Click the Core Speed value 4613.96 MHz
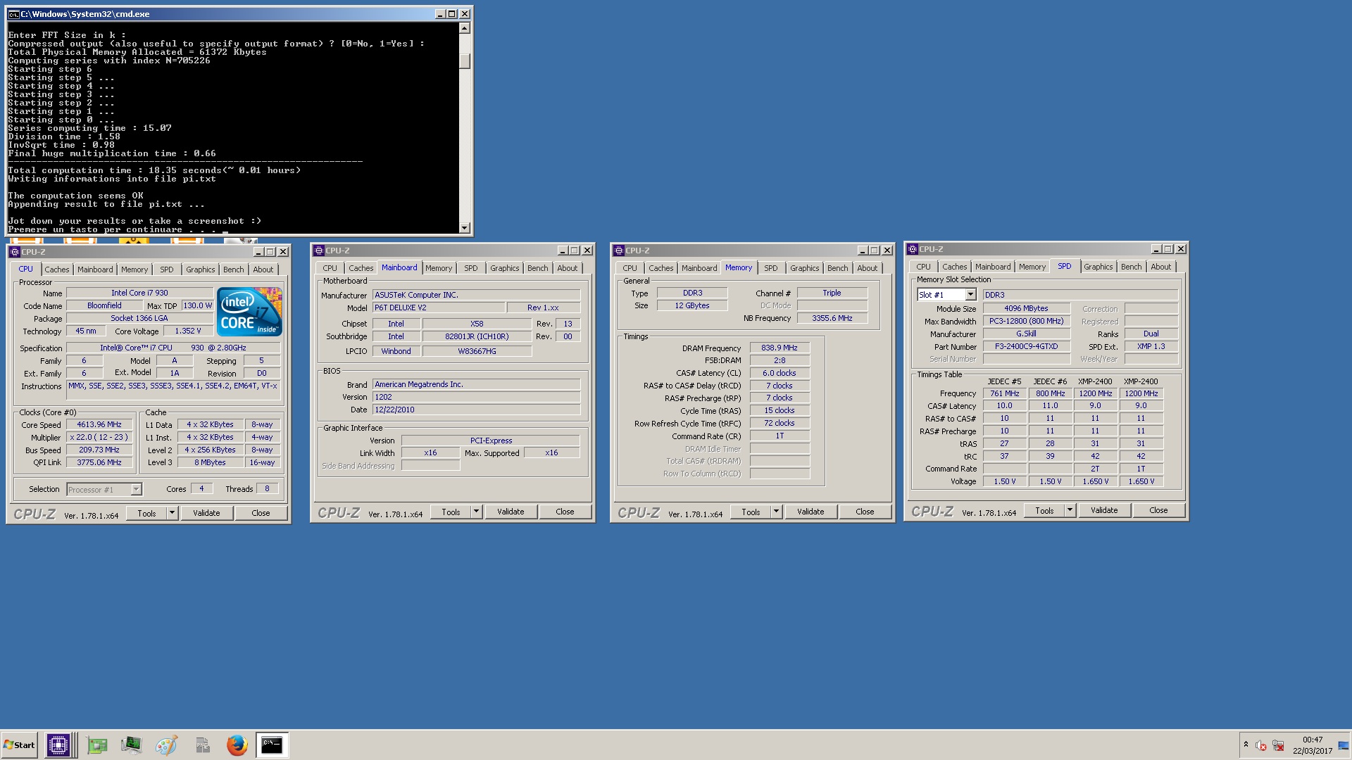This screenshot has width=1352, height=760. click(x=99, y=424)
